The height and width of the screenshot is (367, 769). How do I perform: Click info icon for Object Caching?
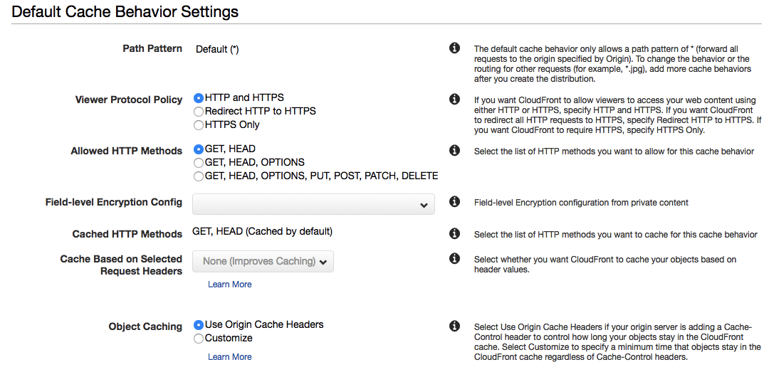(x=454, y=326)
